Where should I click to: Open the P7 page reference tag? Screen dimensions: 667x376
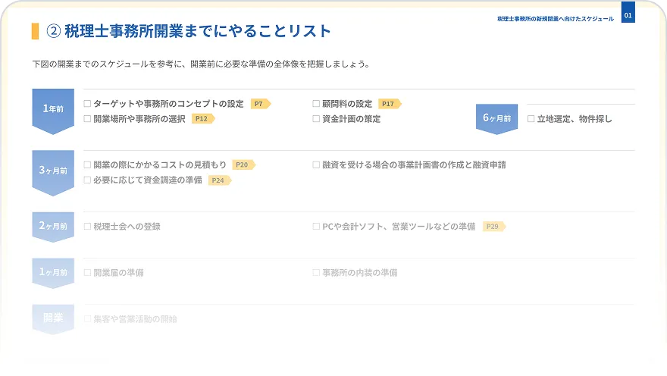[259, 104]
